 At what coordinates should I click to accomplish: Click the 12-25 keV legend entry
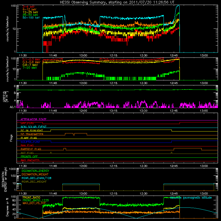(30, 12)
